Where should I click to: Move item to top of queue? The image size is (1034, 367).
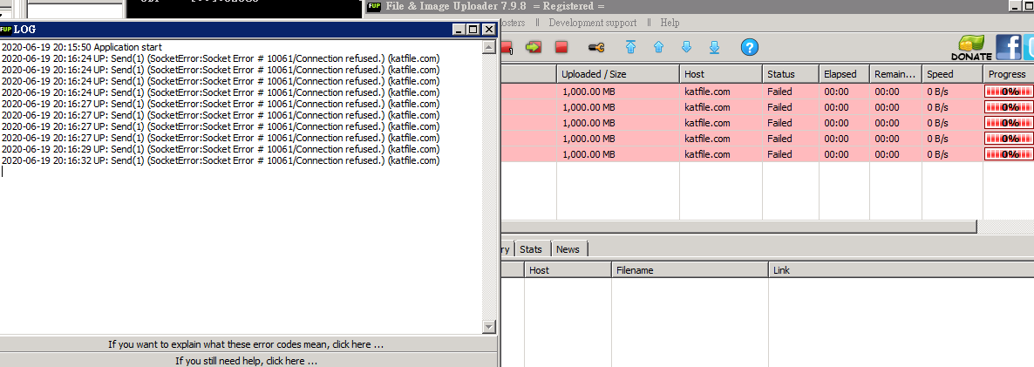click(630, 47)
